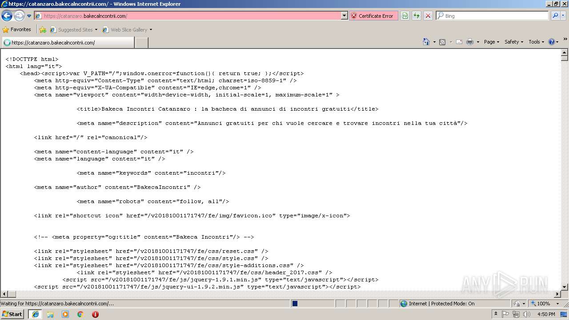Show more command bar items chevron

coord(565,40)
